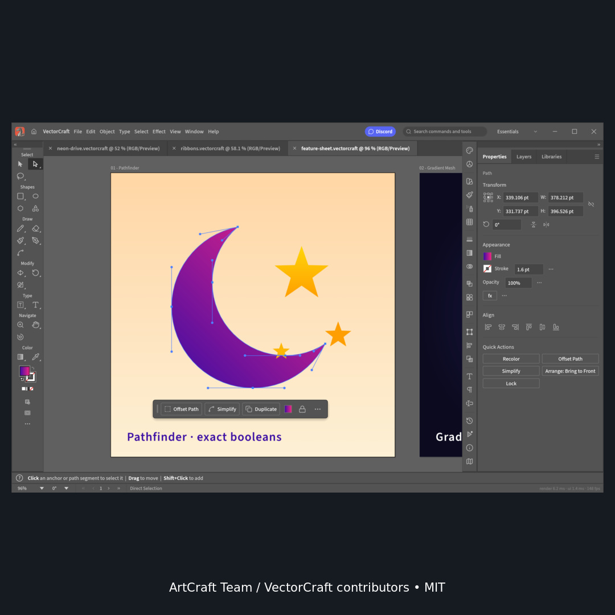Open the Pathfinder overlapping-circles panel icon
Screen dimensions: 615x615
pos(469,266)
